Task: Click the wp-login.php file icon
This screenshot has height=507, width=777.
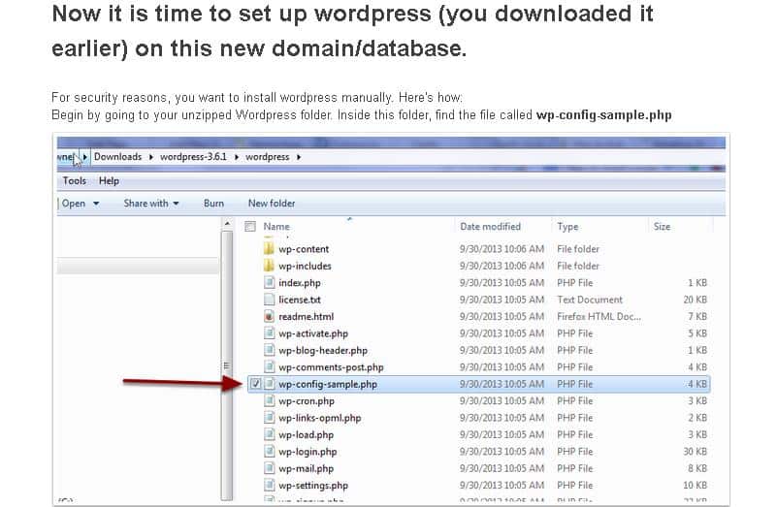Action: pyautogui.click(x=269, y=451)
